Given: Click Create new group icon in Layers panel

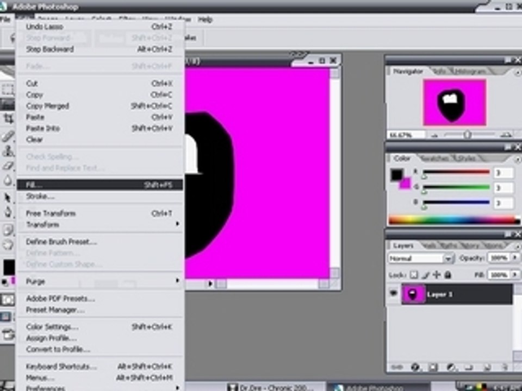Looking at the screenshot, I should (x=469, y=367).
